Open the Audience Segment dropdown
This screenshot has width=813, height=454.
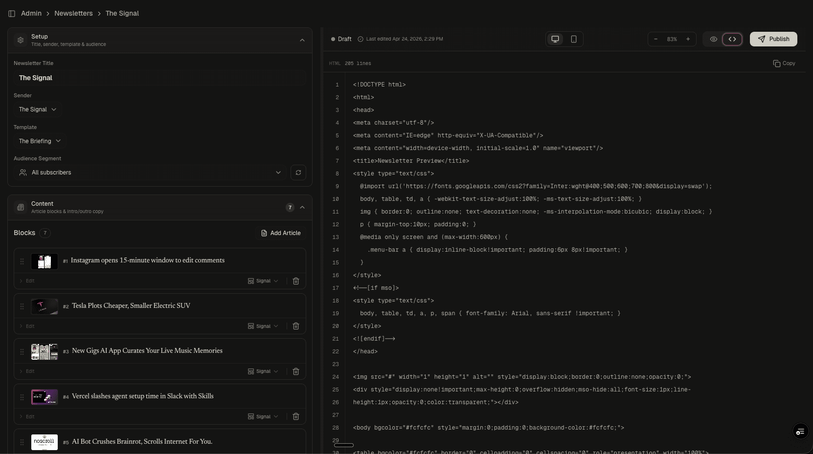coord(150,173)
